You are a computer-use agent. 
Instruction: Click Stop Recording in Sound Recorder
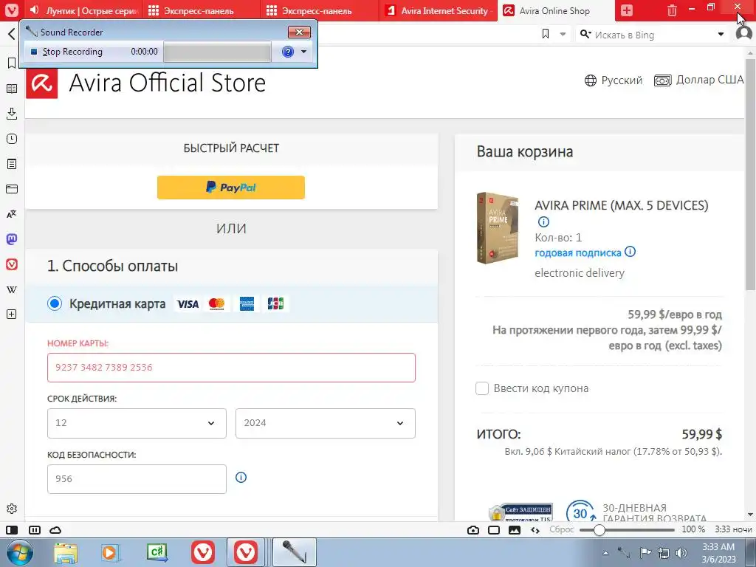tap(67, 52)
